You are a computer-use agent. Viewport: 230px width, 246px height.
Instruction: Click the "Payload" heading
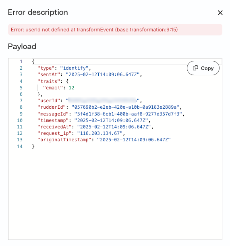[22, 47]
